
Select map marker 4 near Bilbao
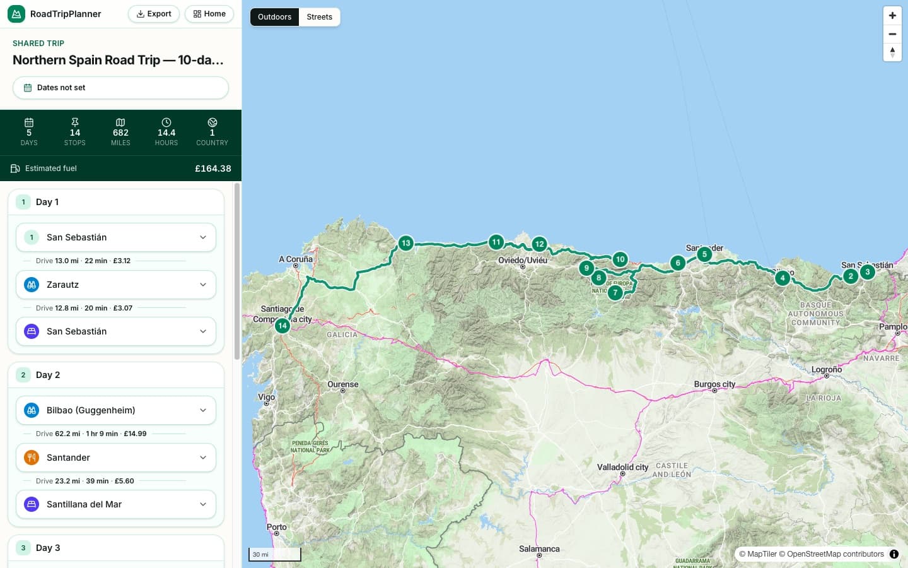[x=783, y=278]
